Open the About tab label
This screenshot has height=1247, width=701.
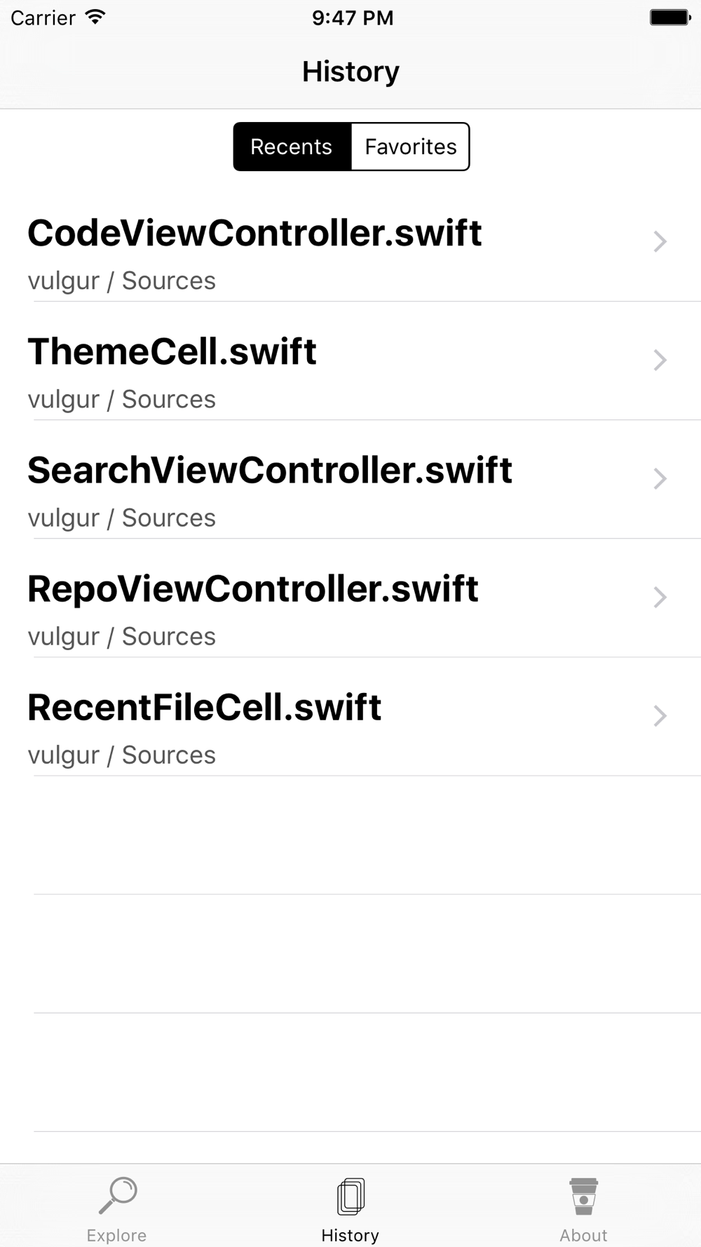pyautogui.click(x=583, y=1235)
